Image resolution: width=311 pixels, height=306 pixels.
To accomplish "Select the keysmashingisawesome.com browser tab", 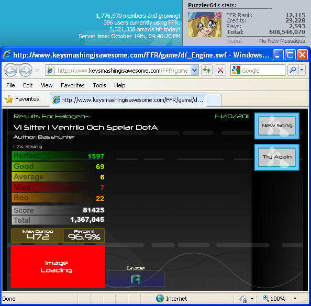I will [128, 100].
